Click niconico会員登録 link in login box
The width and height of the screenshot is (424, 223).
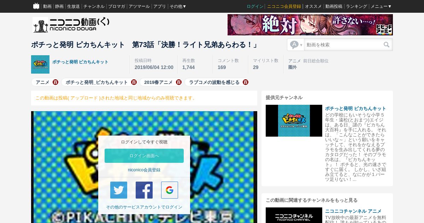[144, 170]
